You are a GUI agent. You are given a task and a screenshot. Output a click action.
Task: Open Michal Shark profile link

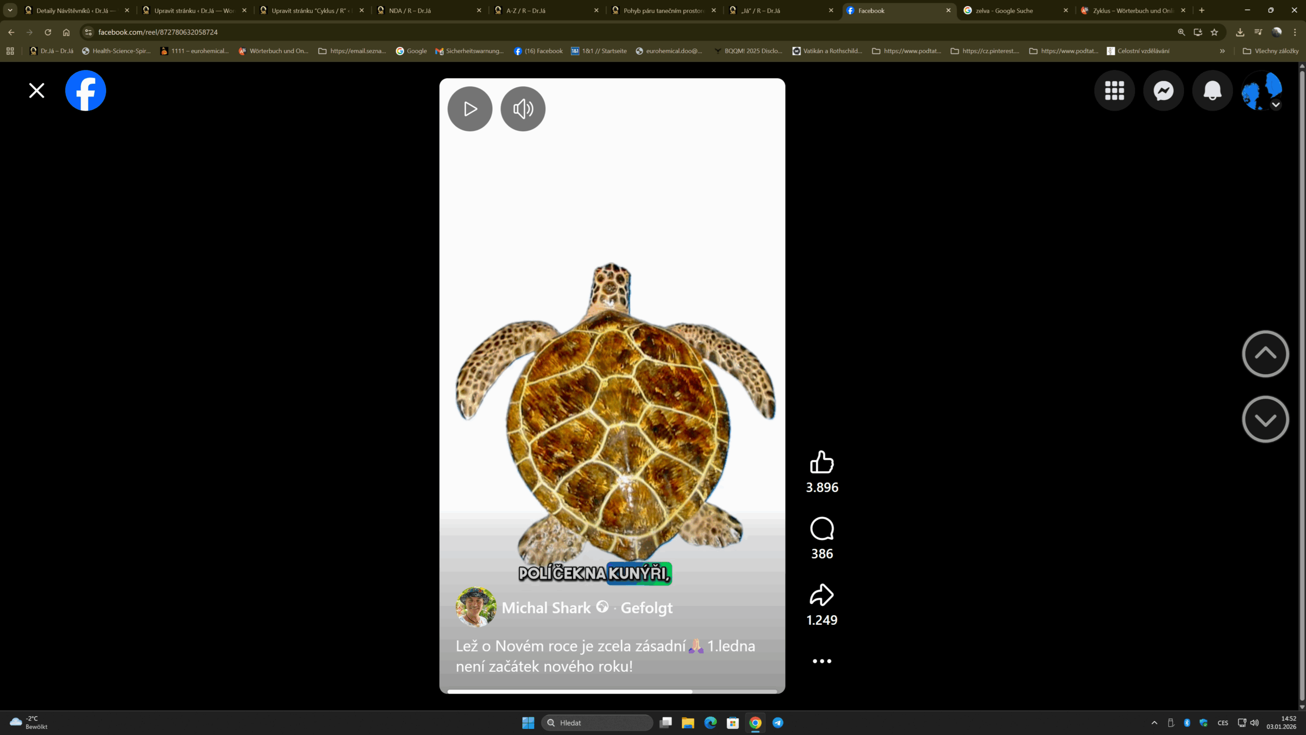[546, 608]
